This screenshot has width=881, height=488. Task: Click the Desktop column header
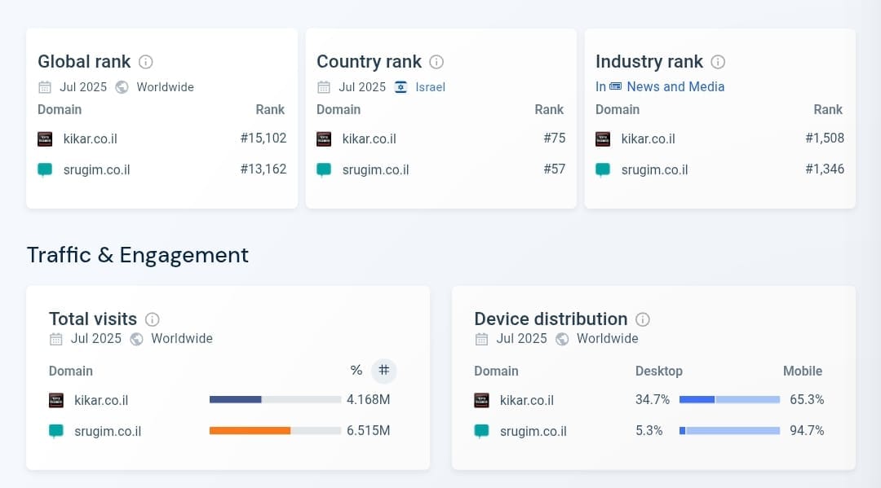(x=659, y=371)
